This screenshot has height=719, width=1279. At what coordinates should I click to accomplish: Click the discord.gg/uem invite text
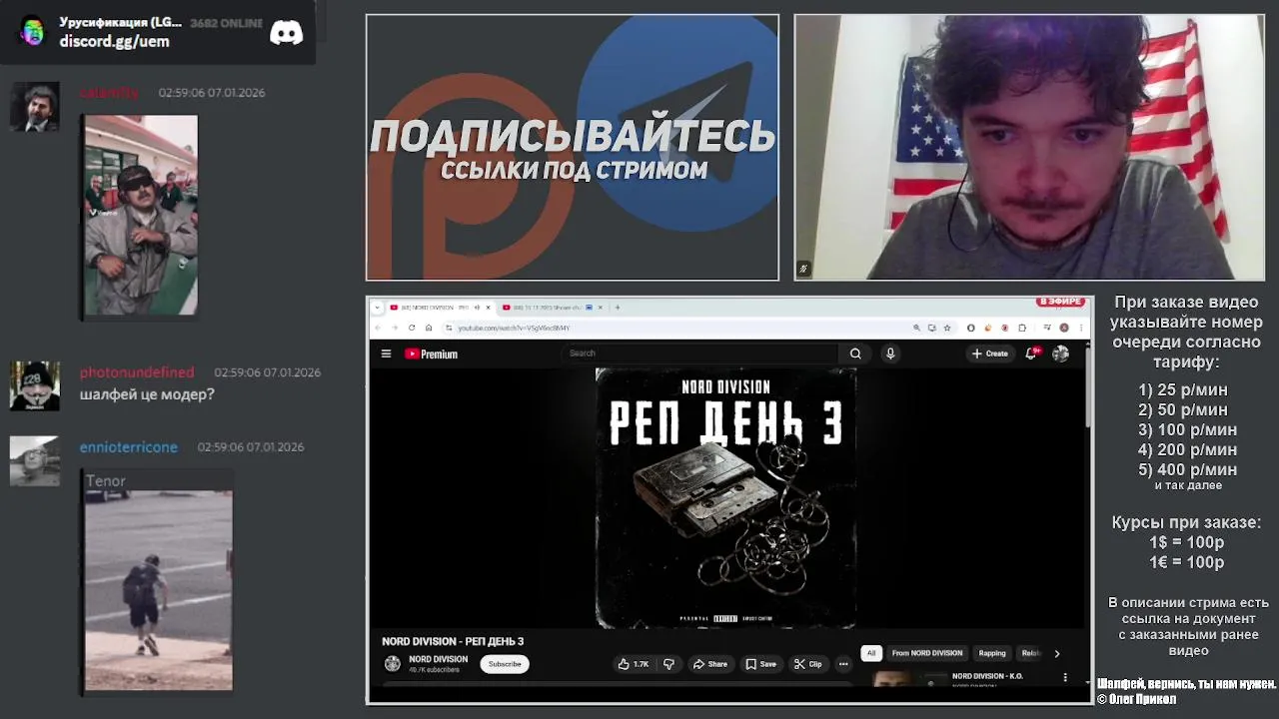click(114, 41)
